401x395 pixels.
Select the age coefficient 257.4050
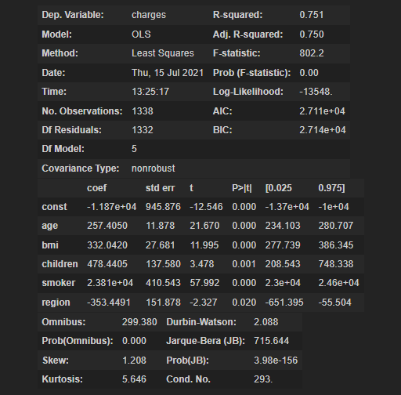(107, 226)
